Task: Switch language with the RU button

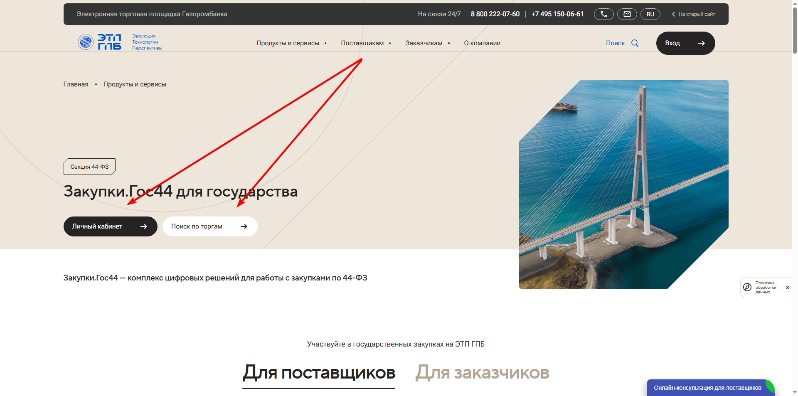Action: pyautogui.click(x=650, y=14)
